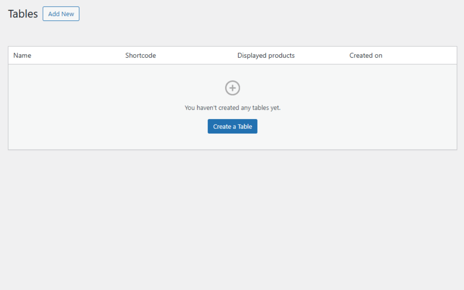The width and height of the screenshot is (464, 290).
Task: Click the Created on column header
Action: click(x=365, y=55)
